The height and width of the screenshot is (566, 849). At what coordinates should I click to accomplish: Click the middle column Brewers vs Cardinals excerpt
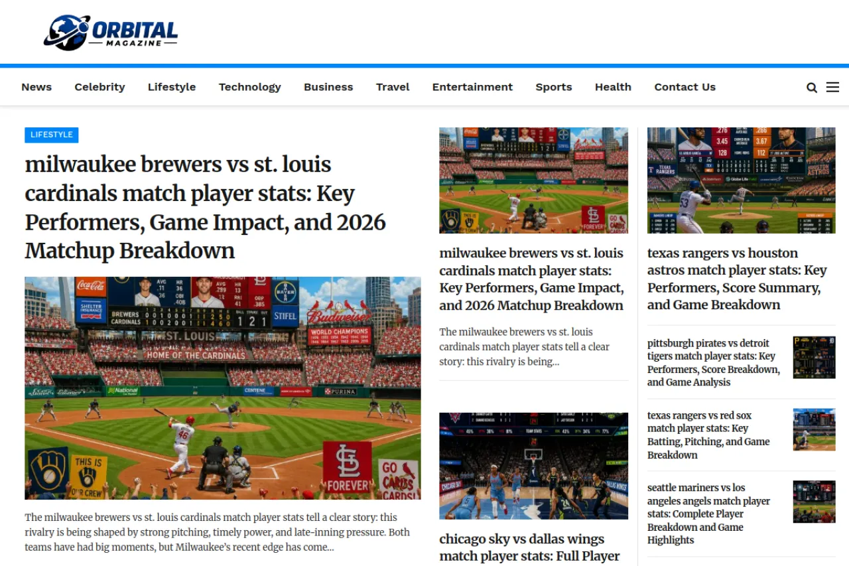click(524, 347)
